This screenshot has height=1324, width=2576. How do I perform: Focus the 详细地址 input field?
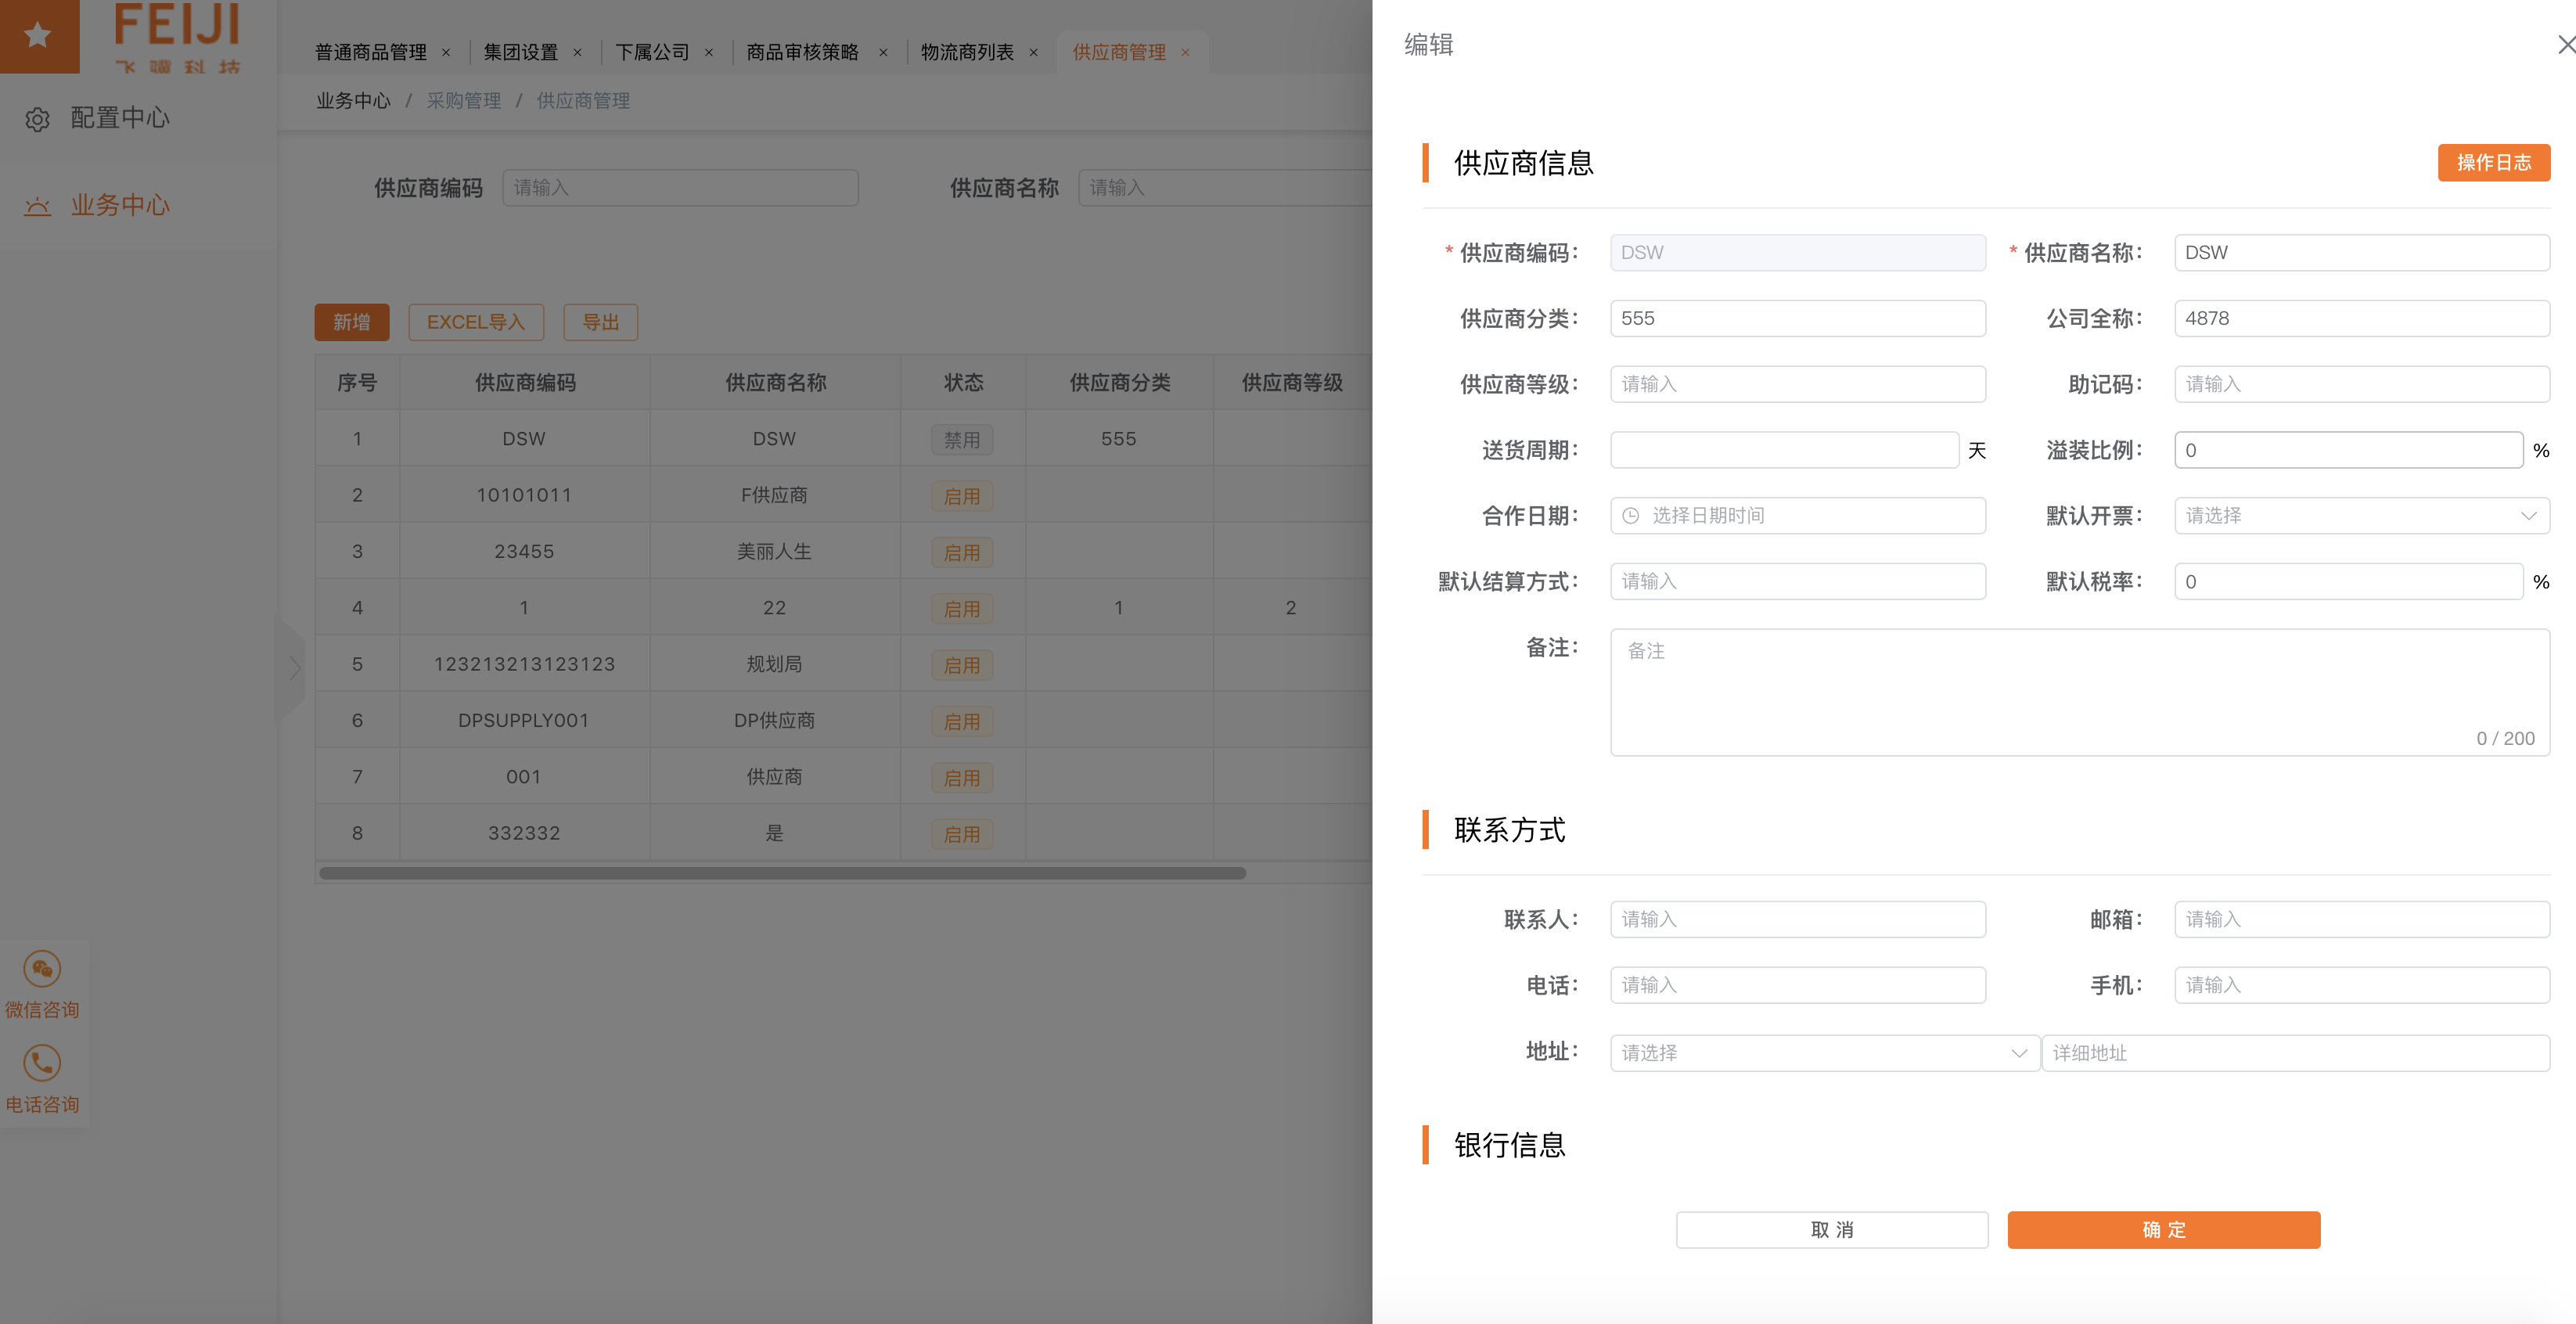tap(2295, 1053)
